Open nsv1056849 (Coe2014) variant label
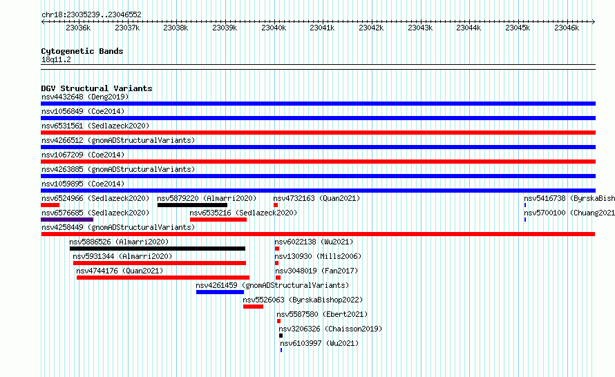The image size is (615, 377). [x=83, y=111]
